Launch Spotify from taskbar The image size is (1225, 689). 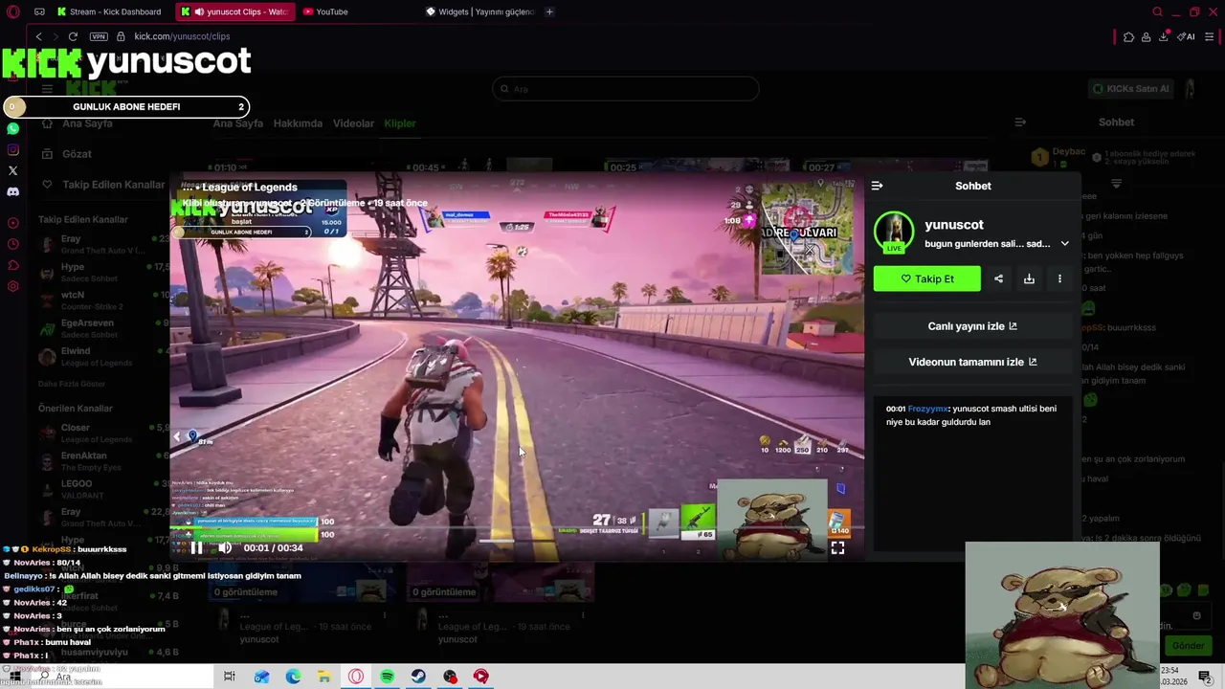coord(387,677)
